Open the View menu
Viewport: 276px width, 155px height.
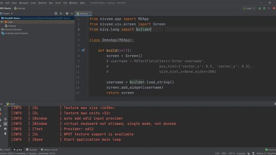14,3
